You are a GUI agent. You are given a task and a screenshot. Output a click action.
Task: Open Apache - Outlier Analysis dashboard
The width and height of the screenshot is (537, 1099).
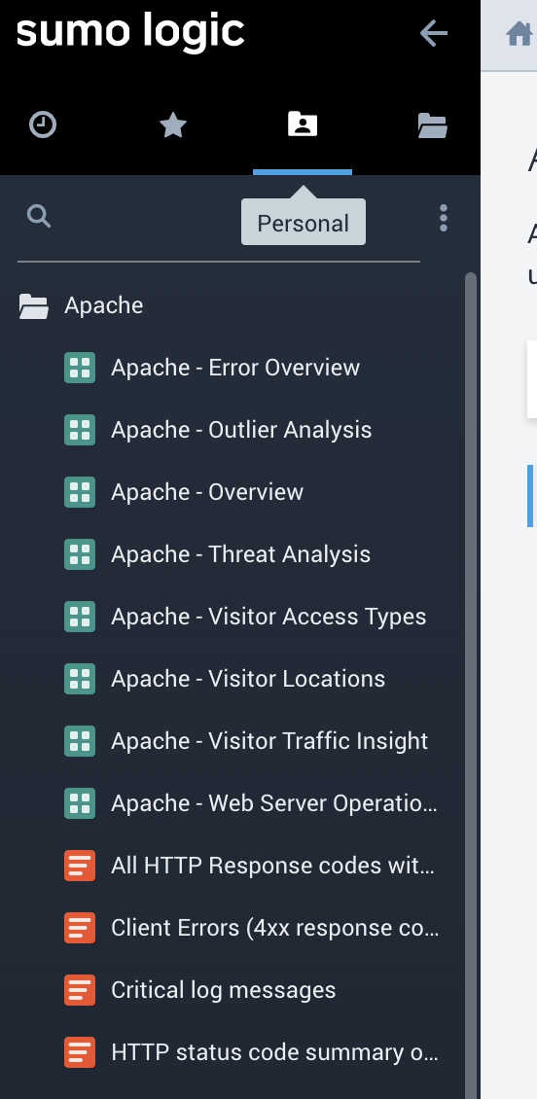pos(241,430)
